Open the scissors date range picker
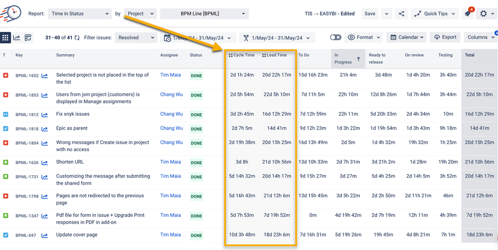This screenshot has width=498, height=250. click(277, 38)
